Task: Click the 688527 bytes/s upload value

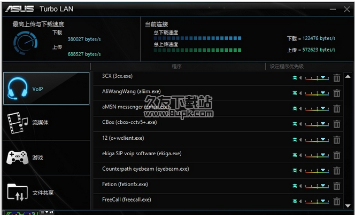Action: pyautogui.click(x=84, y=54)
